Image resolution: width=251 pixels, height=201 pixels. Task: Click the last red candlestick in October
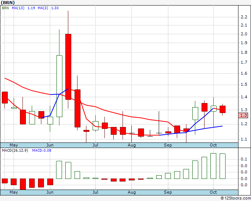coord(223,109)
